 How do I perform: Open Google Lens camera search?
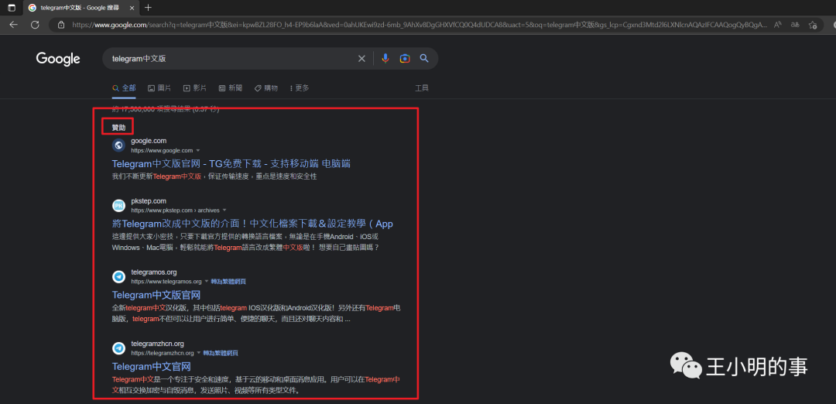click(405, 59)
